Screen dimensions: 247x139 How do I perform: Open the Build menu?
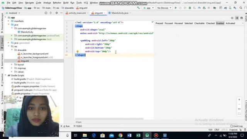click(66, 3)
